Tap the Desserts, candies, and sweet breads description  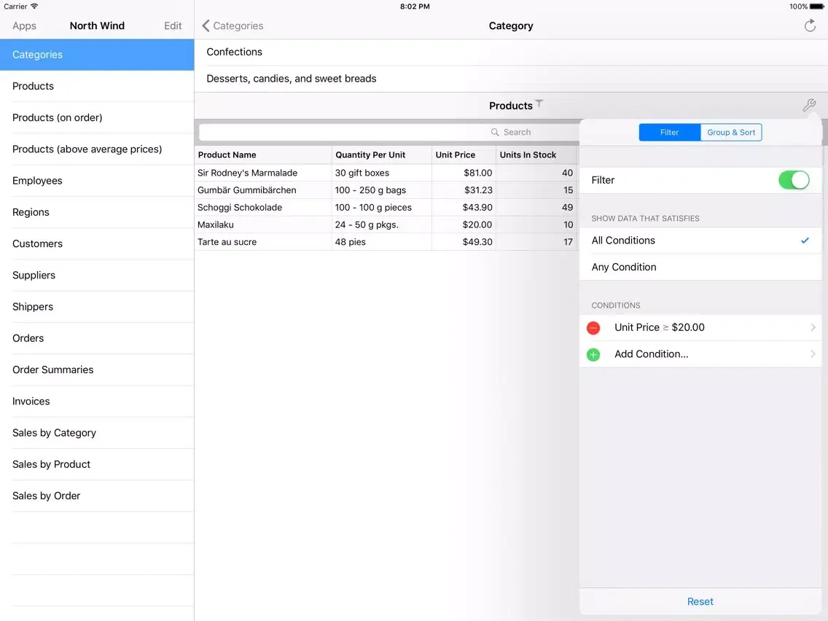pyautogui.click(x=511, y=79)
